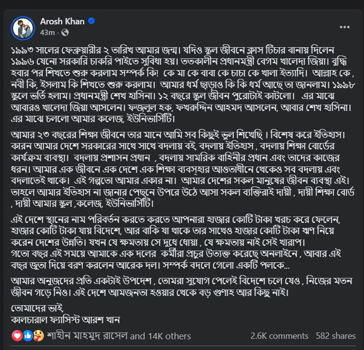364x350 pixels.
Task: Open the Arosh Khan profile name link
Action: tap(62, 21)
